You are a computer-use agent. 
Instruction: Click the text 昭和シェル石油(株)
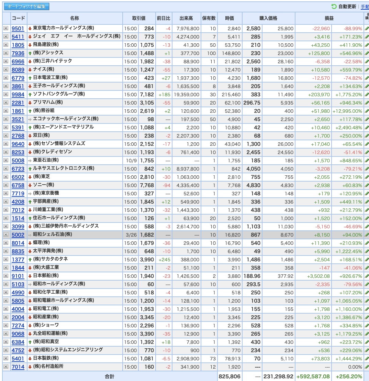coord(53,234)
